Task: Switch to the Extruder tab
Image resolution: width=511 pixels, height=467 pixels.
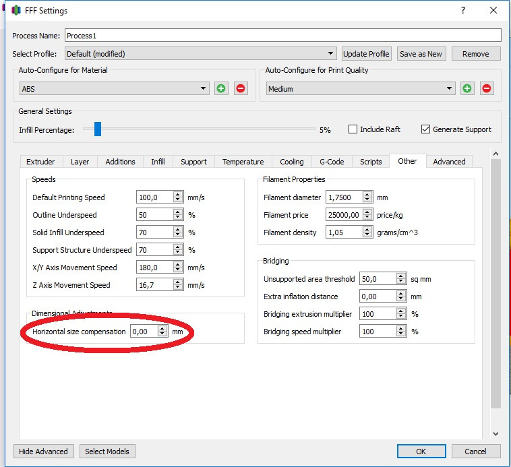Action: (40, 162)
